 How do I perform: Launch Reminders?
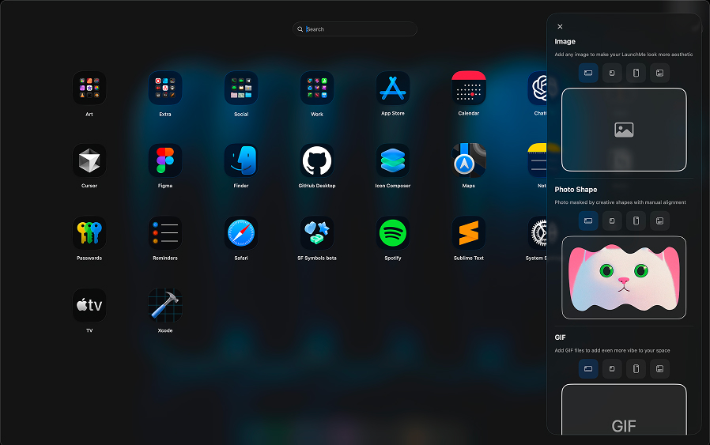(x=165, y=232)
